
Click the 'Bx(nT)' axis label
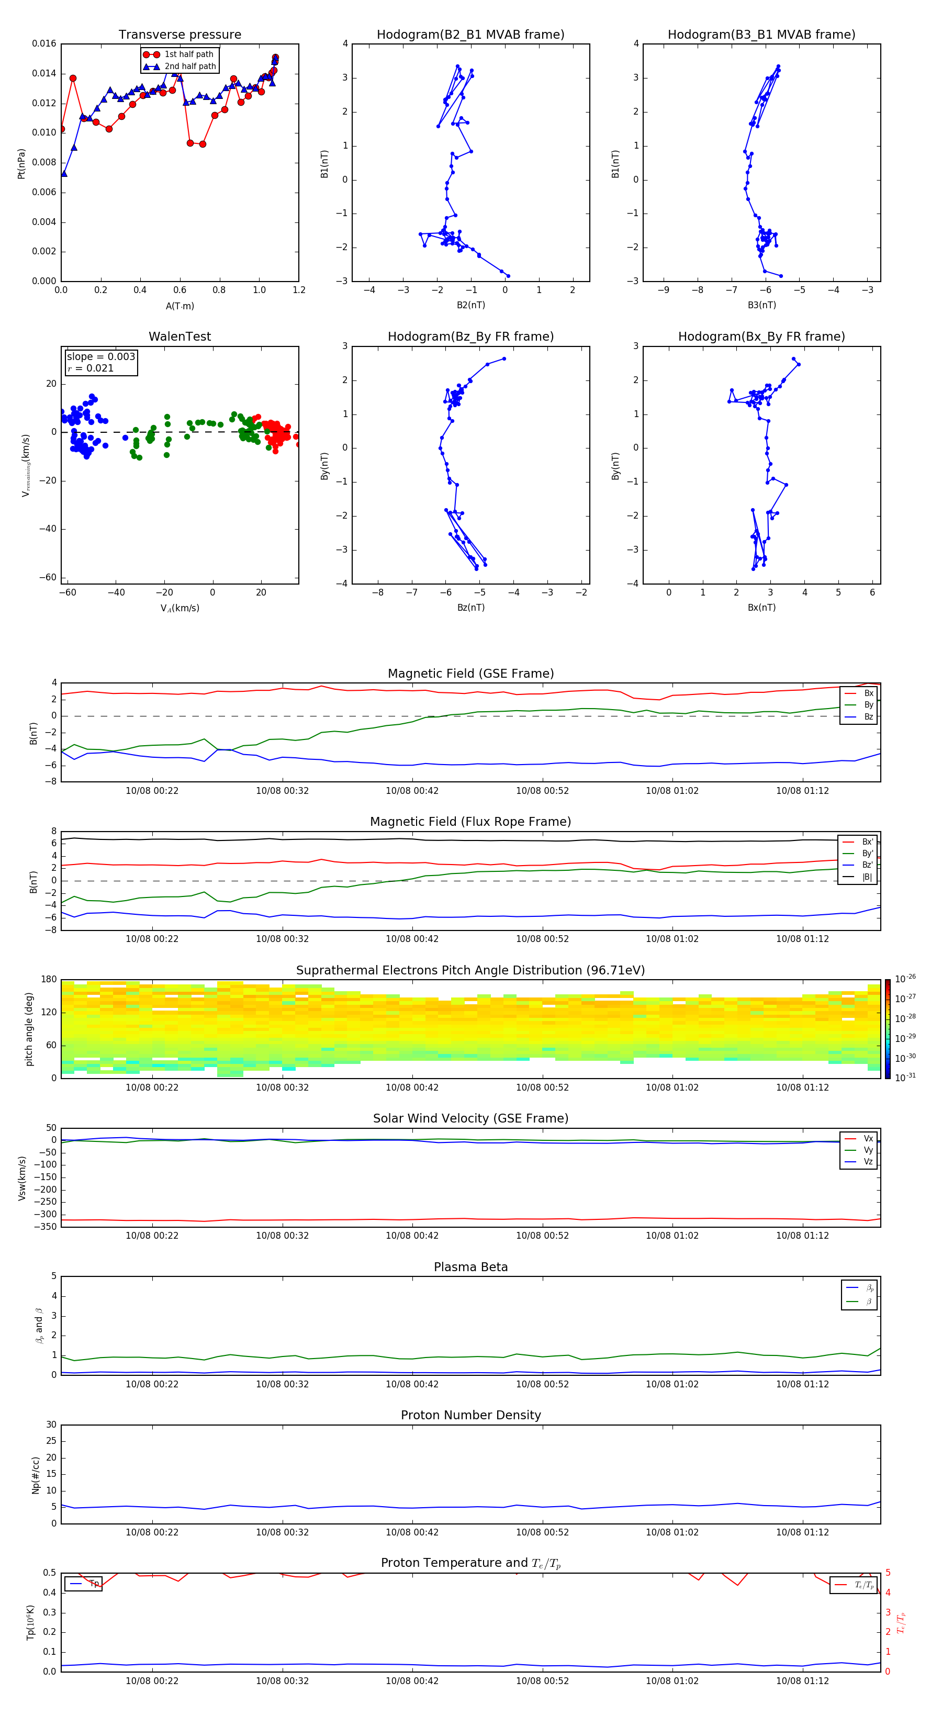761,608
